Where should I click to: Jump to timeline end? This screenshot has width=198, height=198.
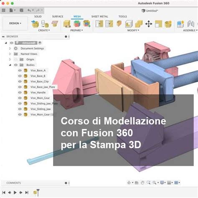[x=27, y=193]
